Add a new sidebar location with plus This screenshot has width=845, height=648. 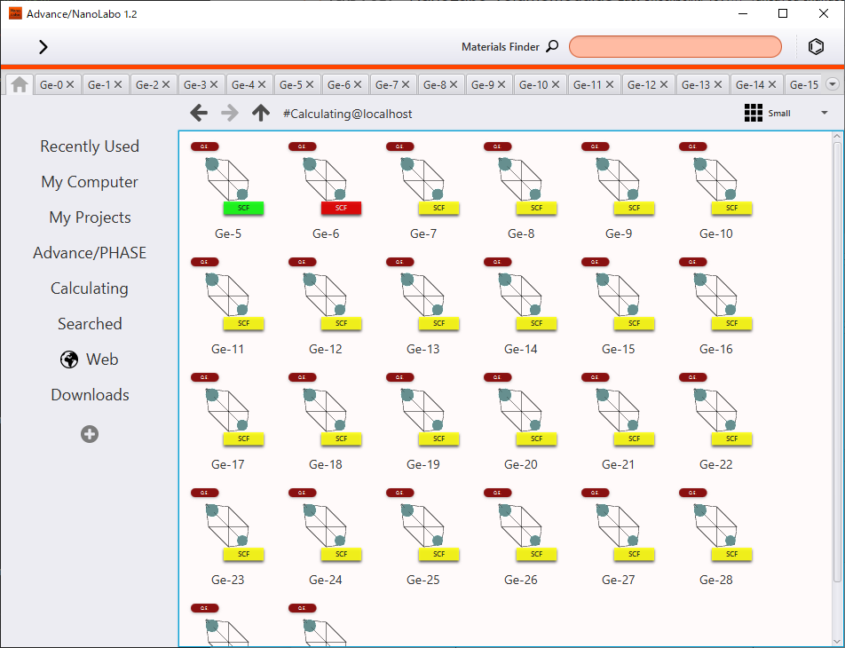[90, 434]
